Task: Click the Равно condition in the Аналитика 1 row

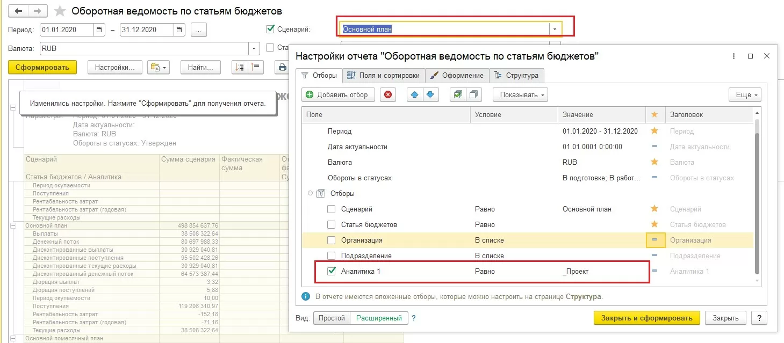Action: tap(485, 271)
